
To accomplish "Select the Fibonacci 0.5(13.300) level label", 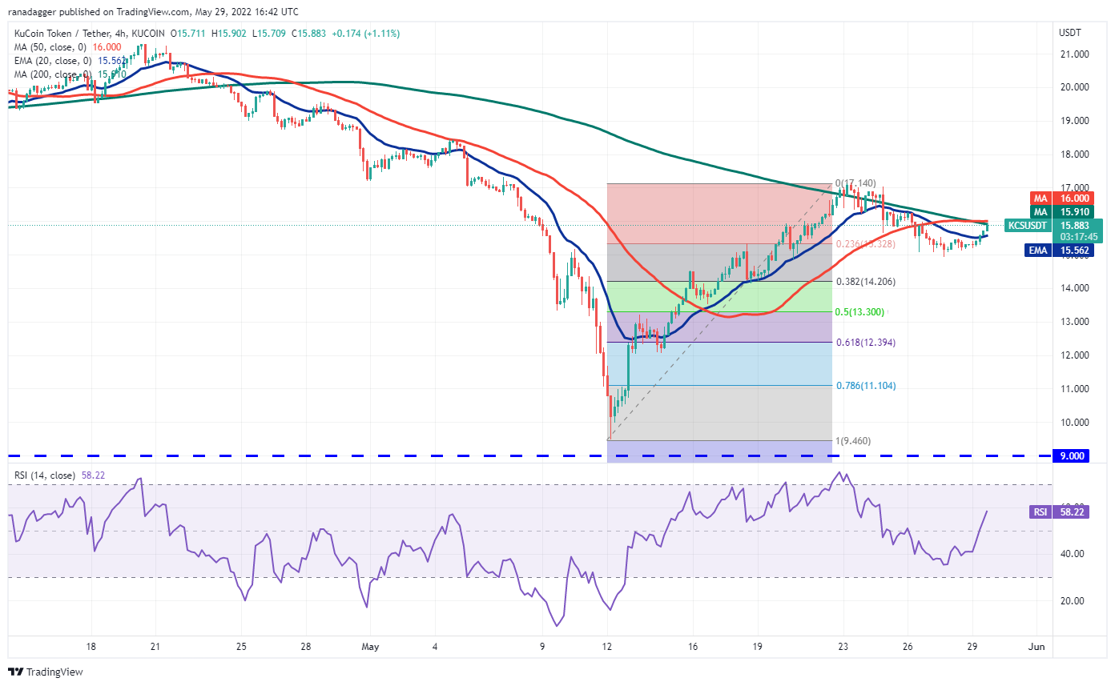I will (x=861, y=312).
